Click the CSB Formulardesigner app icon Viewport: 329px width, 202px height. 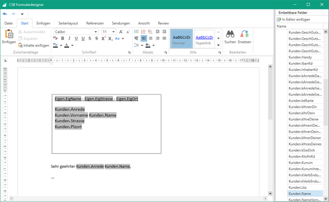[4, 5]
